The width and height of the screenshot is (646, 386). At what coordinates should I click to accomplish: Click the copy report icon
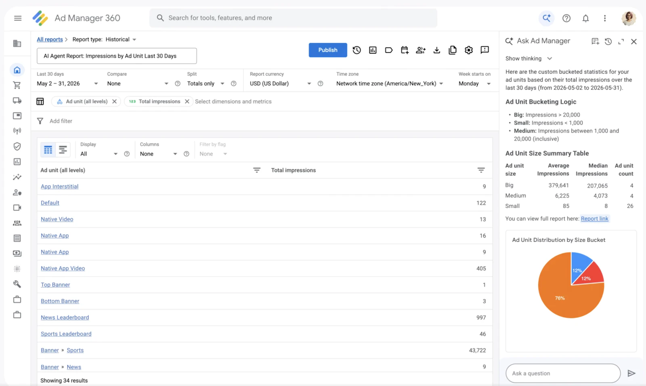pos(453,50)
